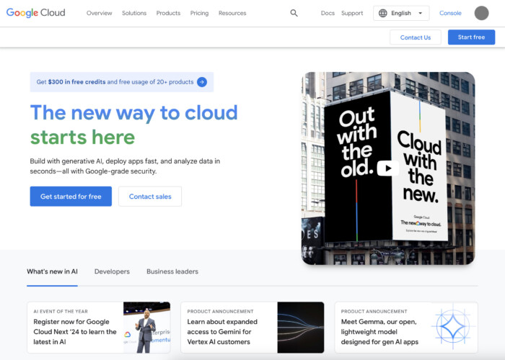Click the globe language icon
This screenshot has width=505, height=360.
[x=382, y=13]
